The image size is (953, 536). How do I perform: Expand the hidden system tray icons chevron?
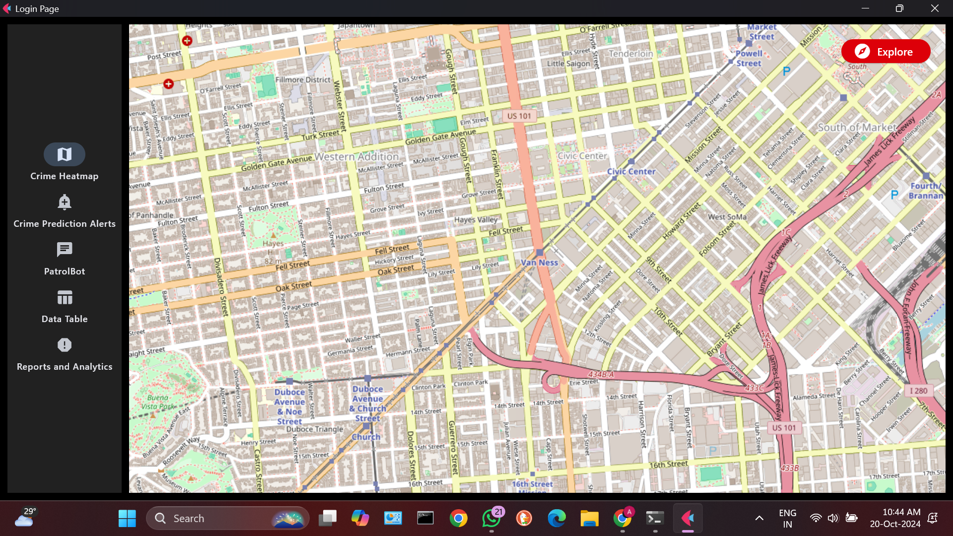click(x=759, y=518)
